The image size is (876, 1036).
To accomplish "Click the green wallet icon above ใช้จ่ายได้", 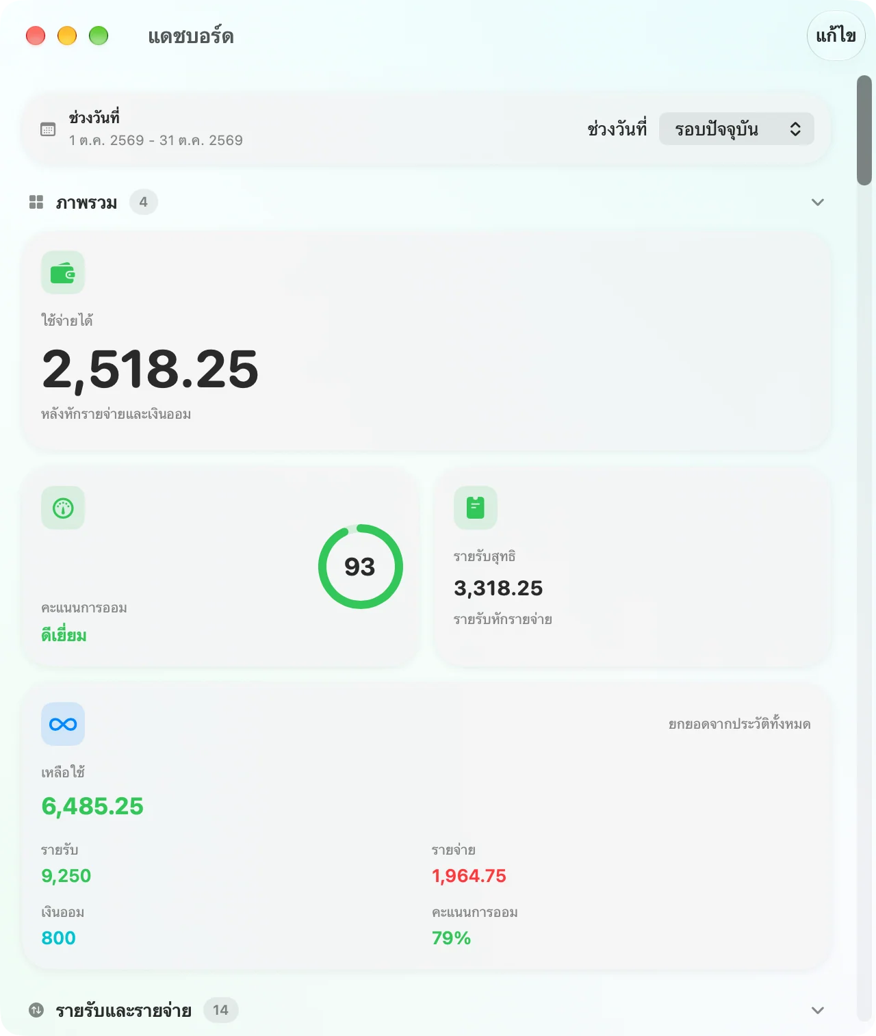I will [x=63, y=272].
